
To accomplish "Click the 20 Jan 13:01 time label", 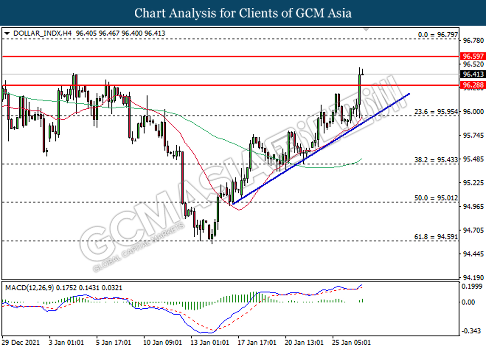I will pos(304,342).
